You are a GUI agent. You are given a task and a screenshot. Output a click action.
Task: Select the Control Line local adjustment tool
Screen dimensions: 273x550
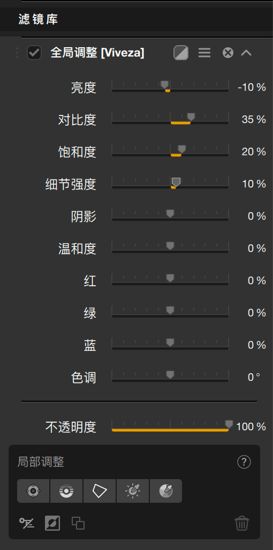tap(66, 491)
